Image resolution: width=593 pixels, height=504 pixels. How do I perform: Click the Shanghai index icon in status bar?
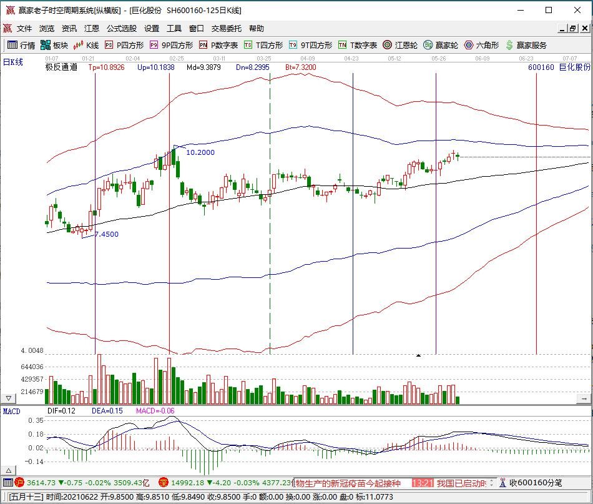19,482
